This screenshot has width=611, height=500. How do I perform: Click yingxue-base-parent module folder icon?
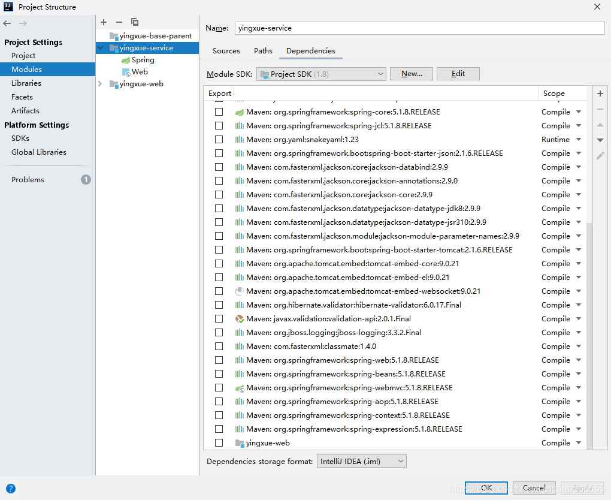coord(114,37)
